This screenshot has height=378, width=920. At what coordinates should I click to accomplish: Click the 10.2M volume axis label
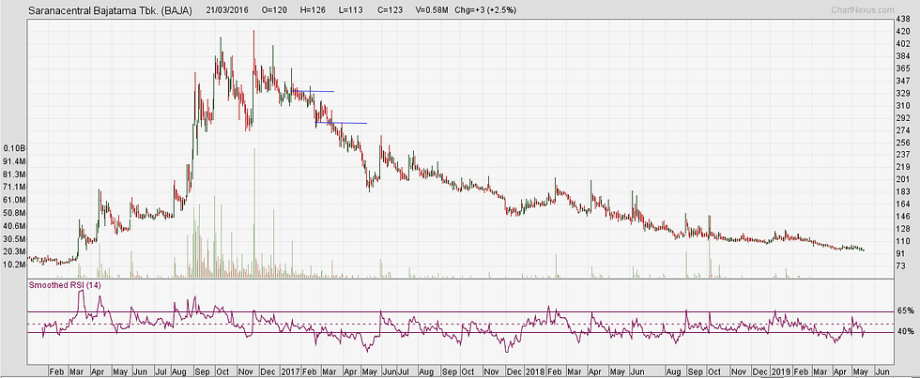click(15, 265)
